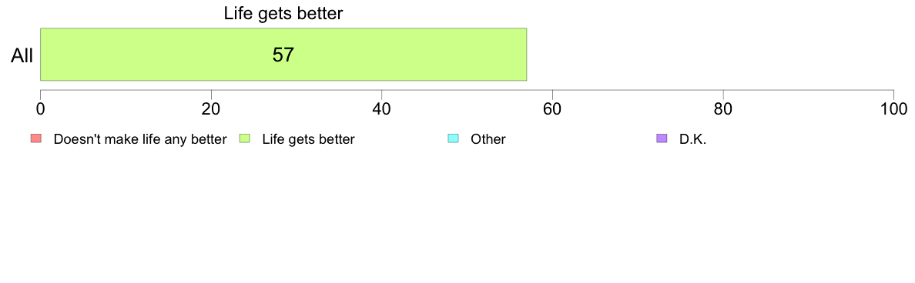This screenshot has height=283, width=915.
Task: Click axis tick label 80
Action: [x=723, y=108]
